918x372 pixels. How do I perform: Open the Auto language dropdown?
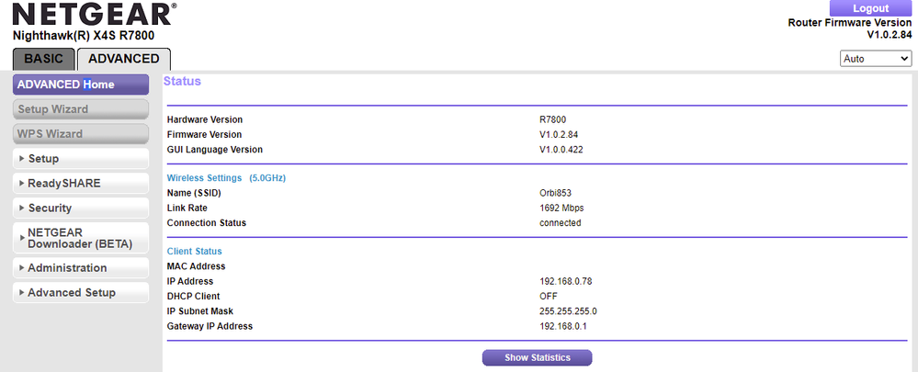click(875, 59)
